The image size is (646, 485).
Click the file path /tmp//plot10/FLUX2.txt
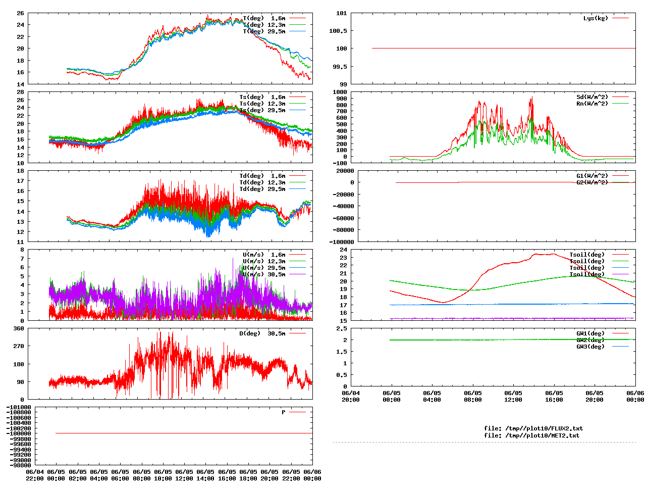point(544,428)
